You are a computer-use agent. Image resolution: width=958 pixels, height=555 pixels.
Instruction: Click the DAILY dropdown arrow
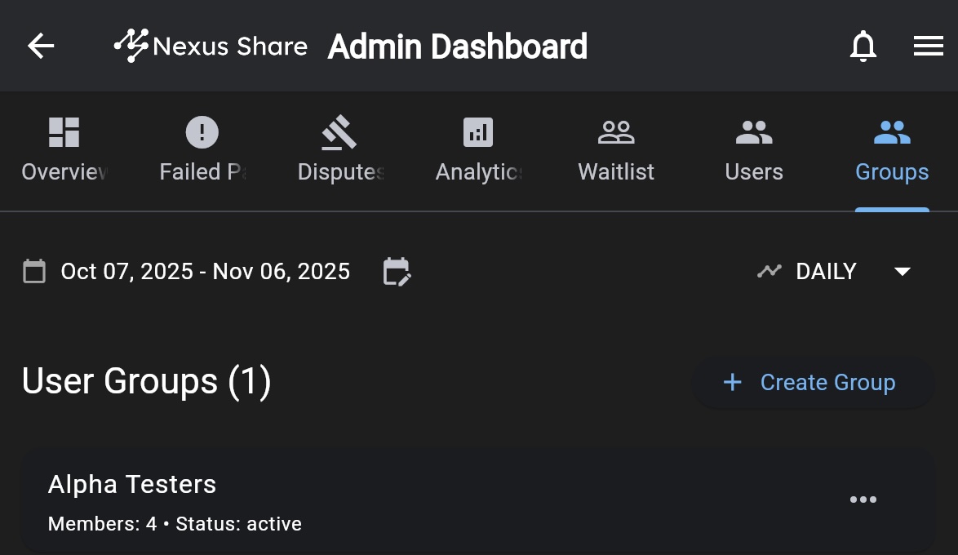[902, 272]
